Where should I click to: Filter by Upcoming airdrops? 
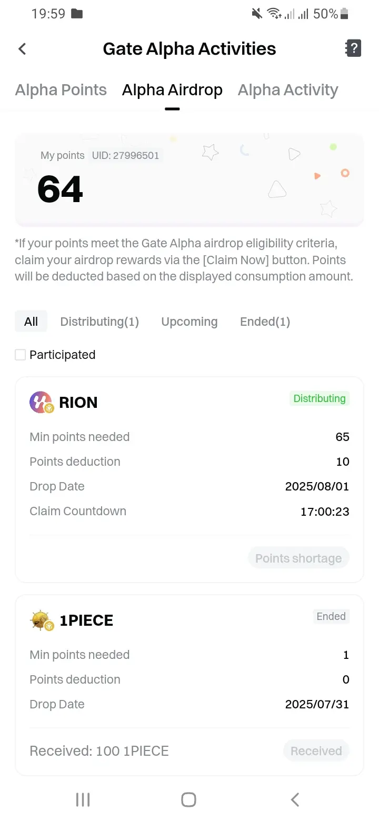189,322
